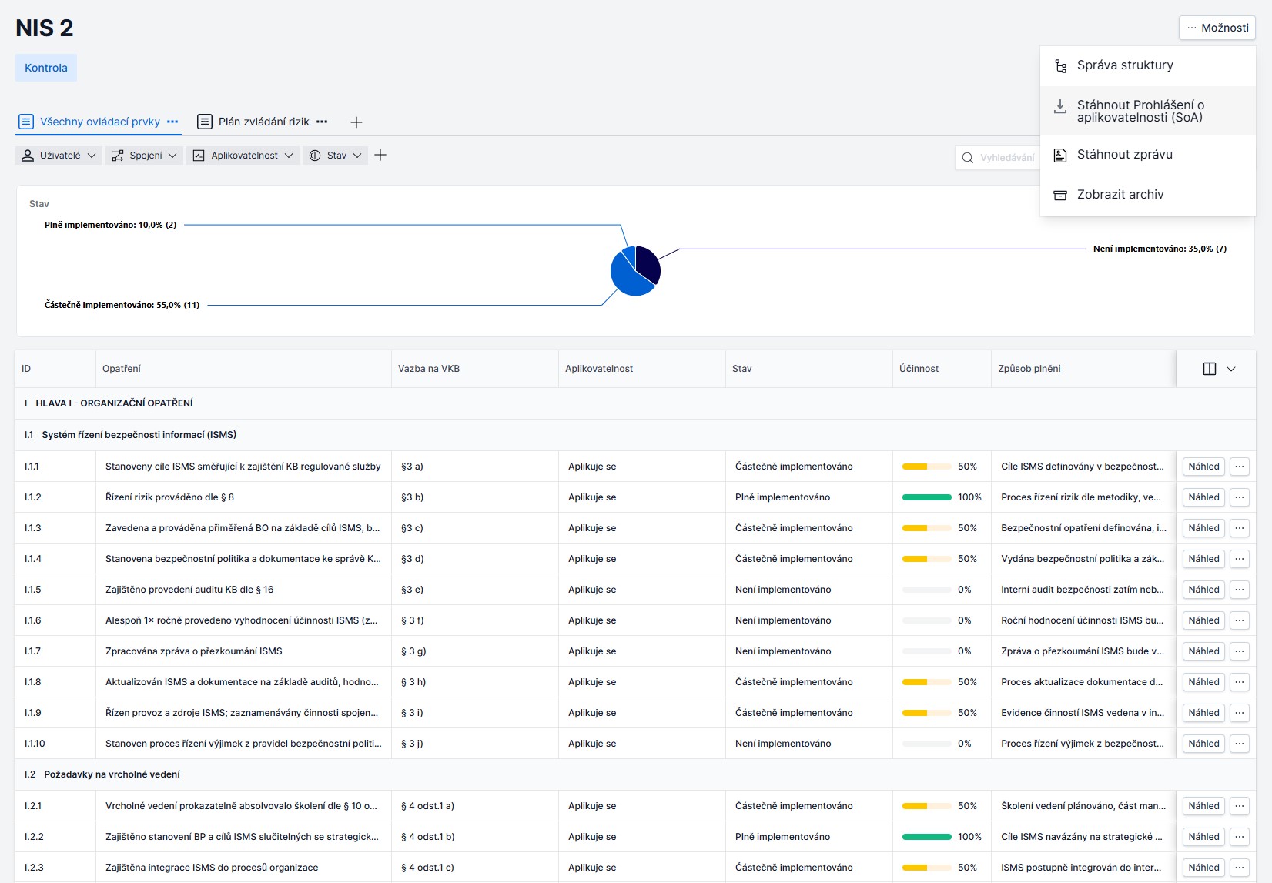
Task: Click the column layout icon in table header
Action: click(x=1210, y=369)
